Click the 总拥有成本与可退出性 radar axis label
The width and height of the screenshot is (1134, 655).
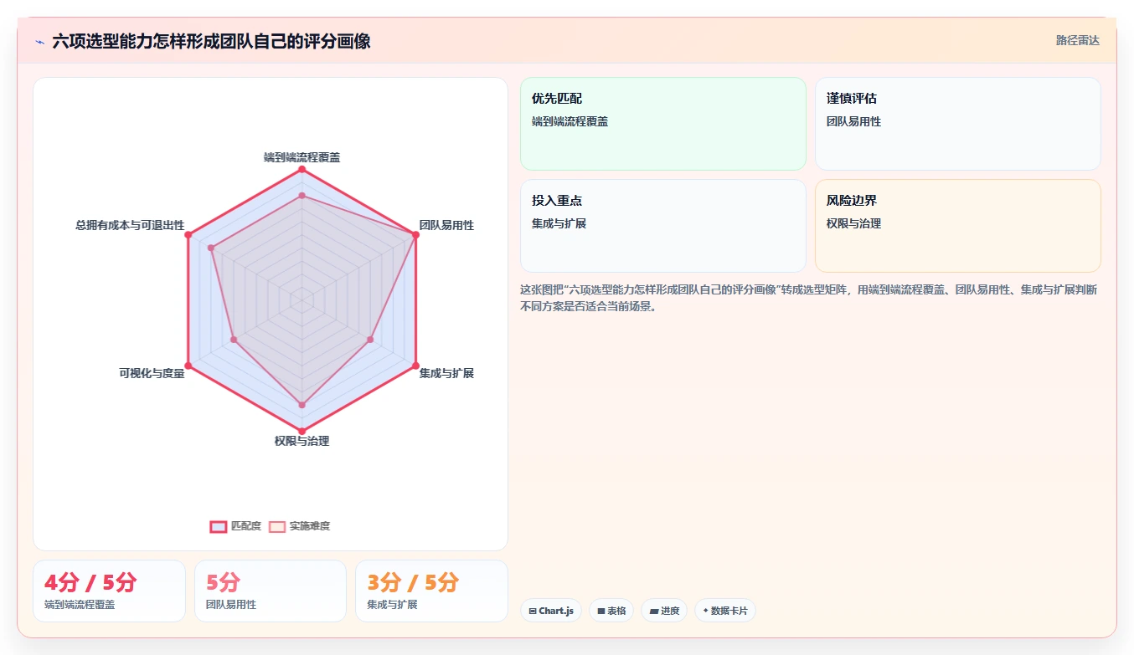tap(130, 225)
